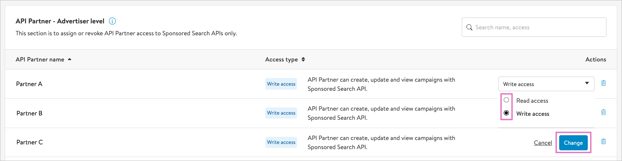The width and height of the screenshot is (622, 161).
Task: Select the Read access radio button
Action: pyautogui.click(x=506, y=100)
